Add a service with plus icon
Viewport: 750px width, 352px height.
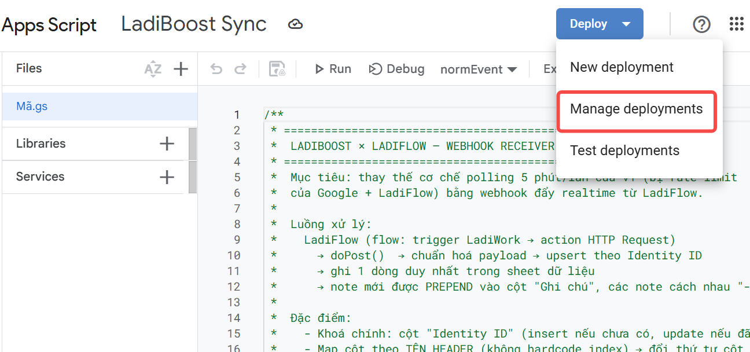tap(167, 177)
